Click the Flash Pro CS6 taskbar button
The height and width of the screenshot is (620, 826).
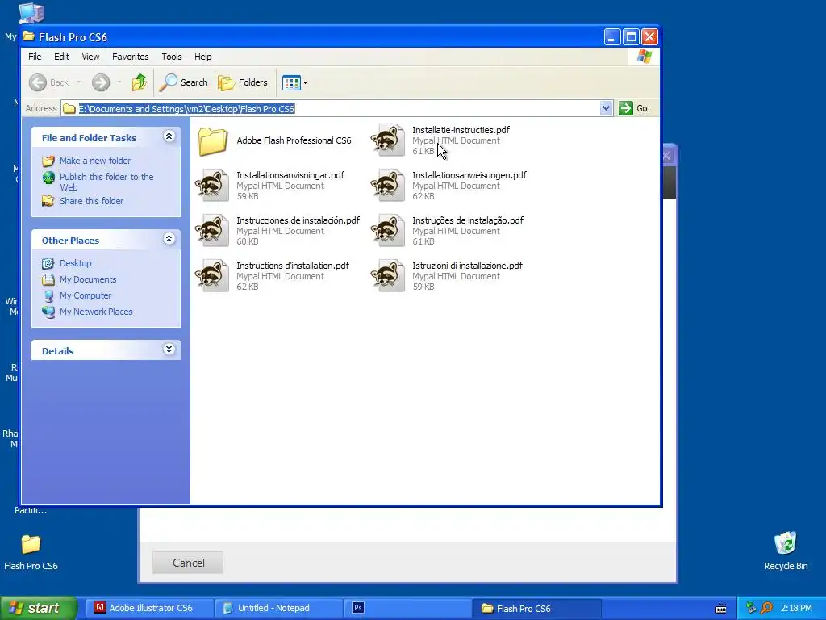[537, 609]
